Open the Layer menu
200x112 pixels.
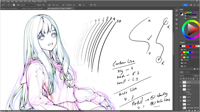[12, 1]
